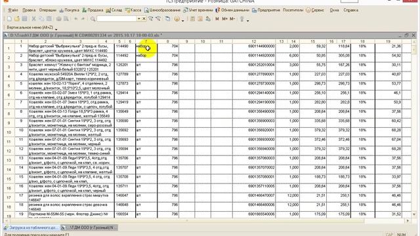This screenshot has height=236, width=420.
Task: Open the Учет времени menu
Action: point(198,10)
